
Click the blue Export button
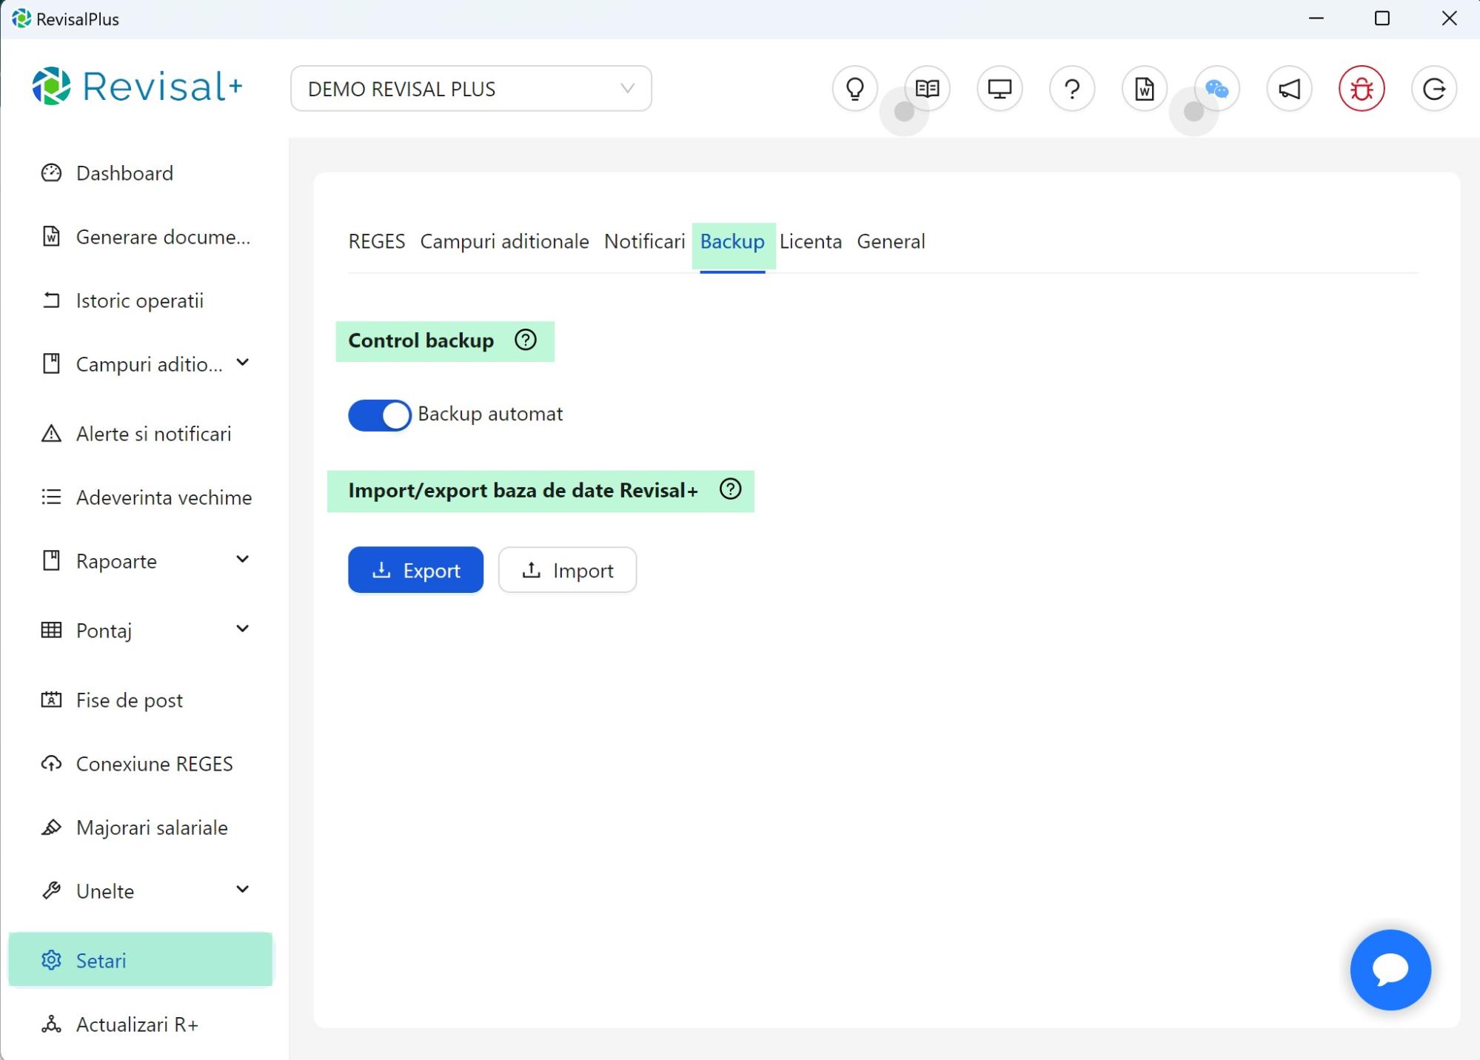(415, 570)
